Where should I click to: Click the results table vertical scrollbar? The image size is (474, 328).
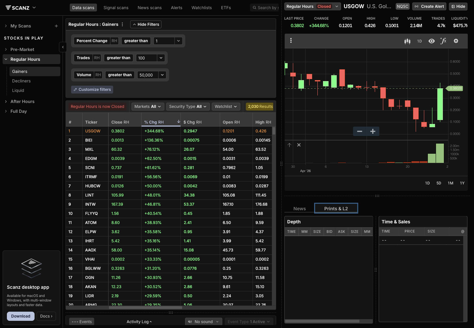(274, 130)
